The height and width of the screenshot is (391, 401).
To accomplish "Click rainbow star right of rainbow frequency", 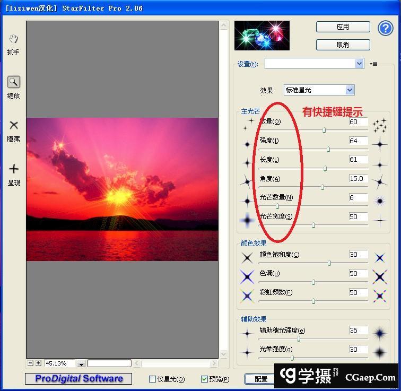I will point(380,296).
